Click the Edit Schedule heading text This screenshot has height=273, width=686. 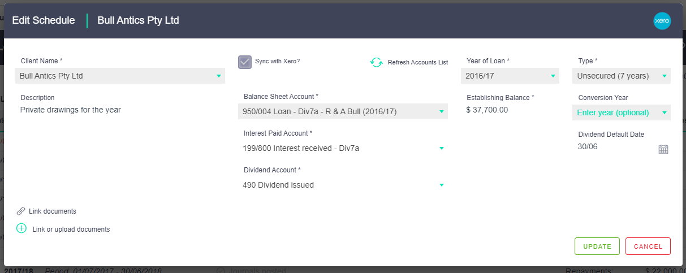[x=44, y=20]
